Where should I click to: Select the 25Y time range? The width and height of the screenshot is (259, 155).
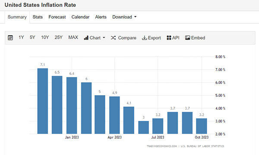58,37
